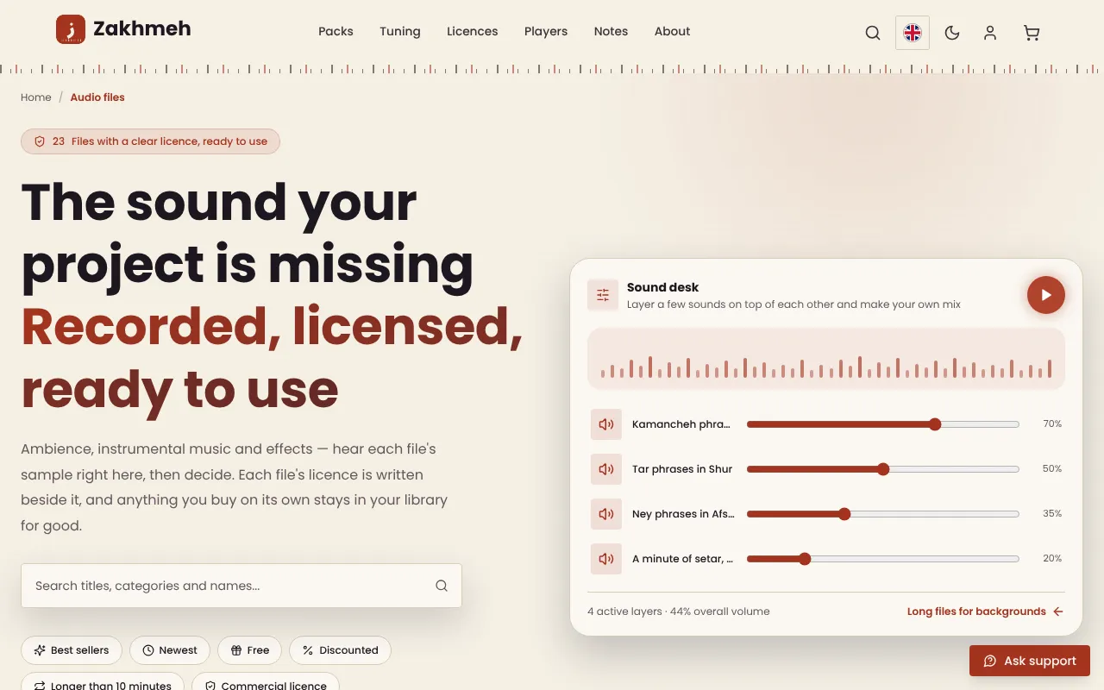Submit search with the search box magnifier

tap(442, 586)
